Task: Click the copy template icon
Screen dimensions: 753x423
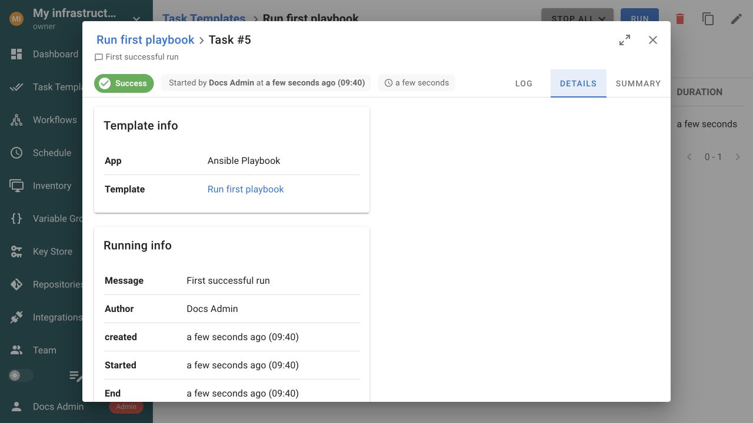Action: [708, 19]
